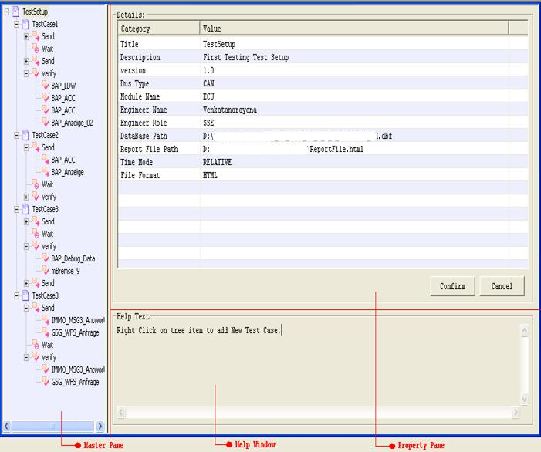Click Help Text horizontal scrollbar left arrow
The width and height of the screenshot is (541, 452).
[121, 412]
